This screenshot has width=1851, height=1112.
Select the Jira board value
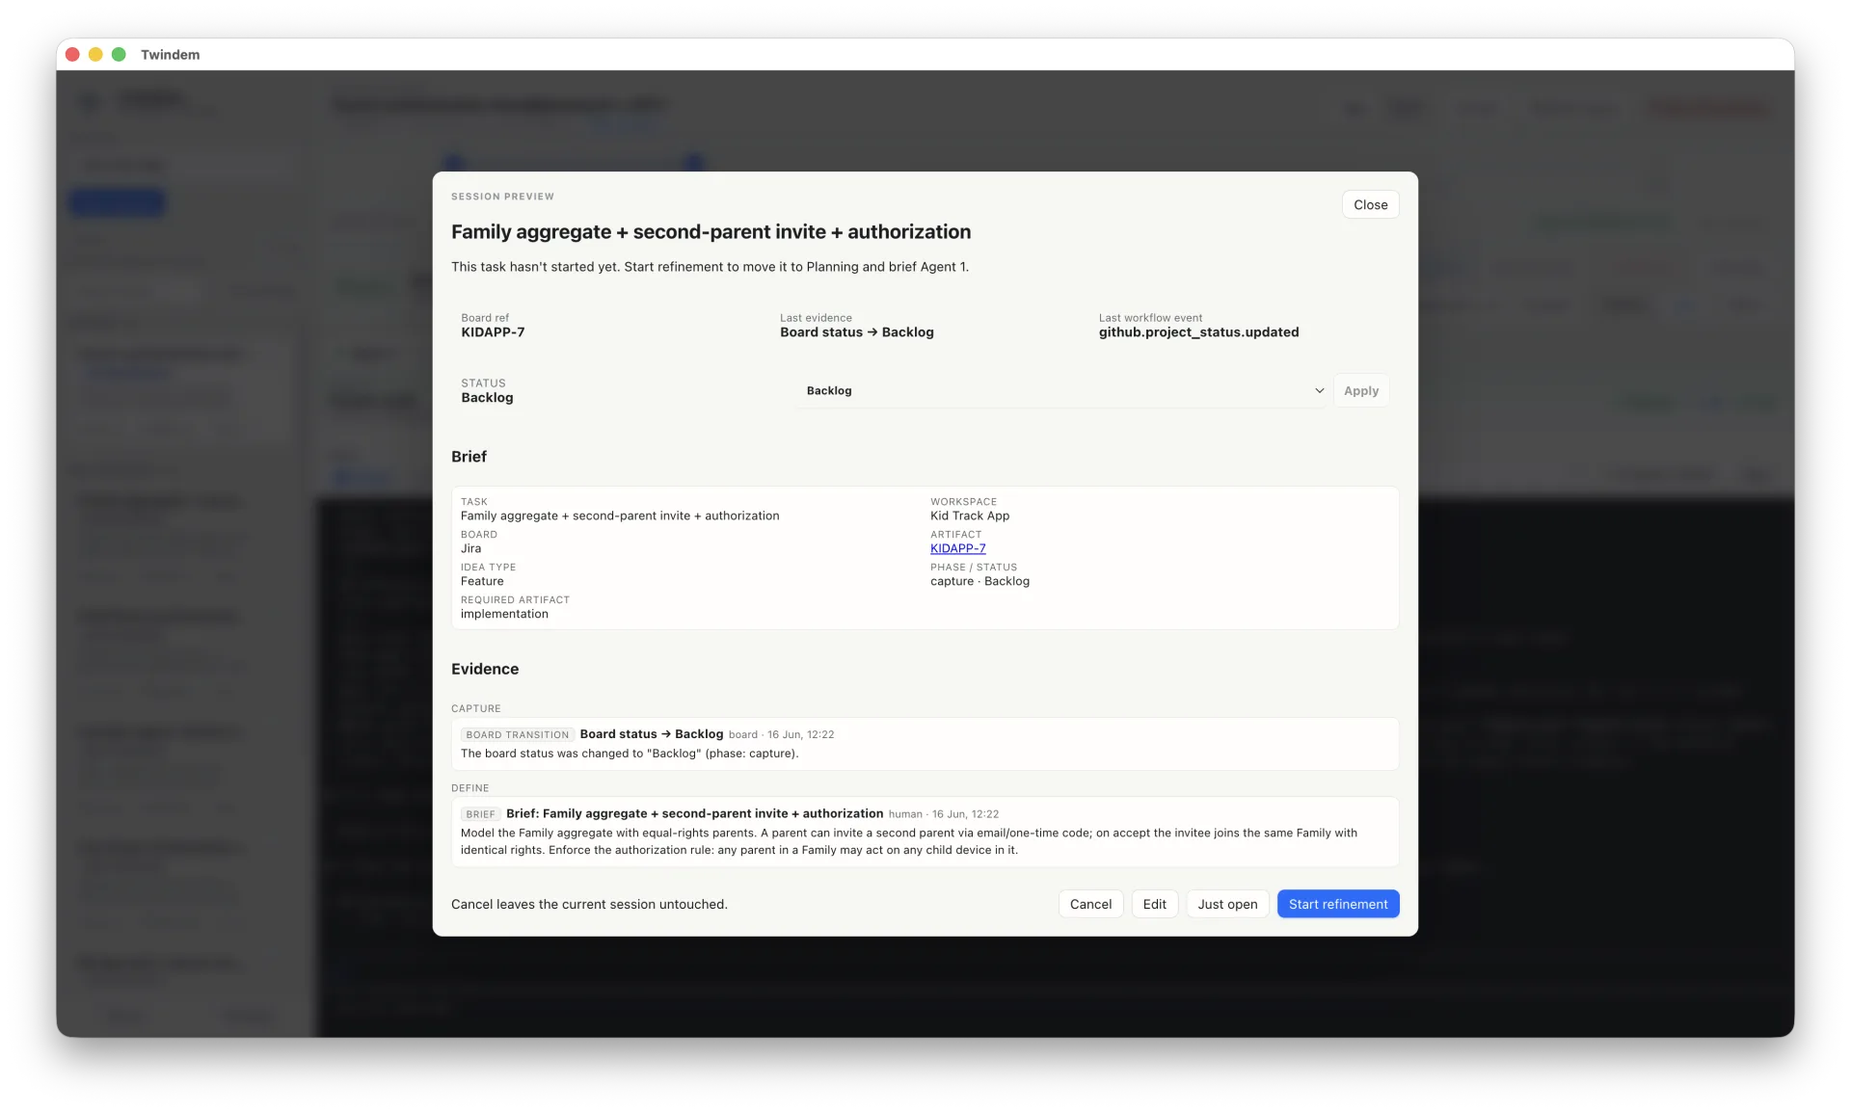(x=470, y=548)
